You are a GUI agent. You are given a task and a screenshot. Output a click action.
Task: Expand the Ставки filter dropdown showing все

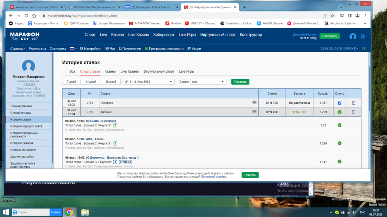click(208, 82)
